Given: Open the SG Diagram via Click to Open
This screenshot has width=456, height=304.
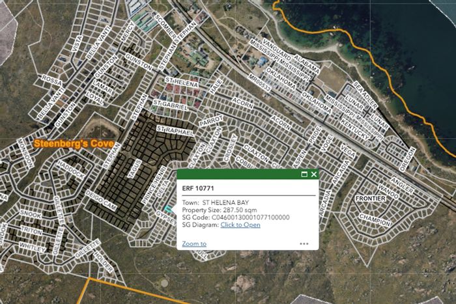Looking at the screenshot, I should (240, 225).
